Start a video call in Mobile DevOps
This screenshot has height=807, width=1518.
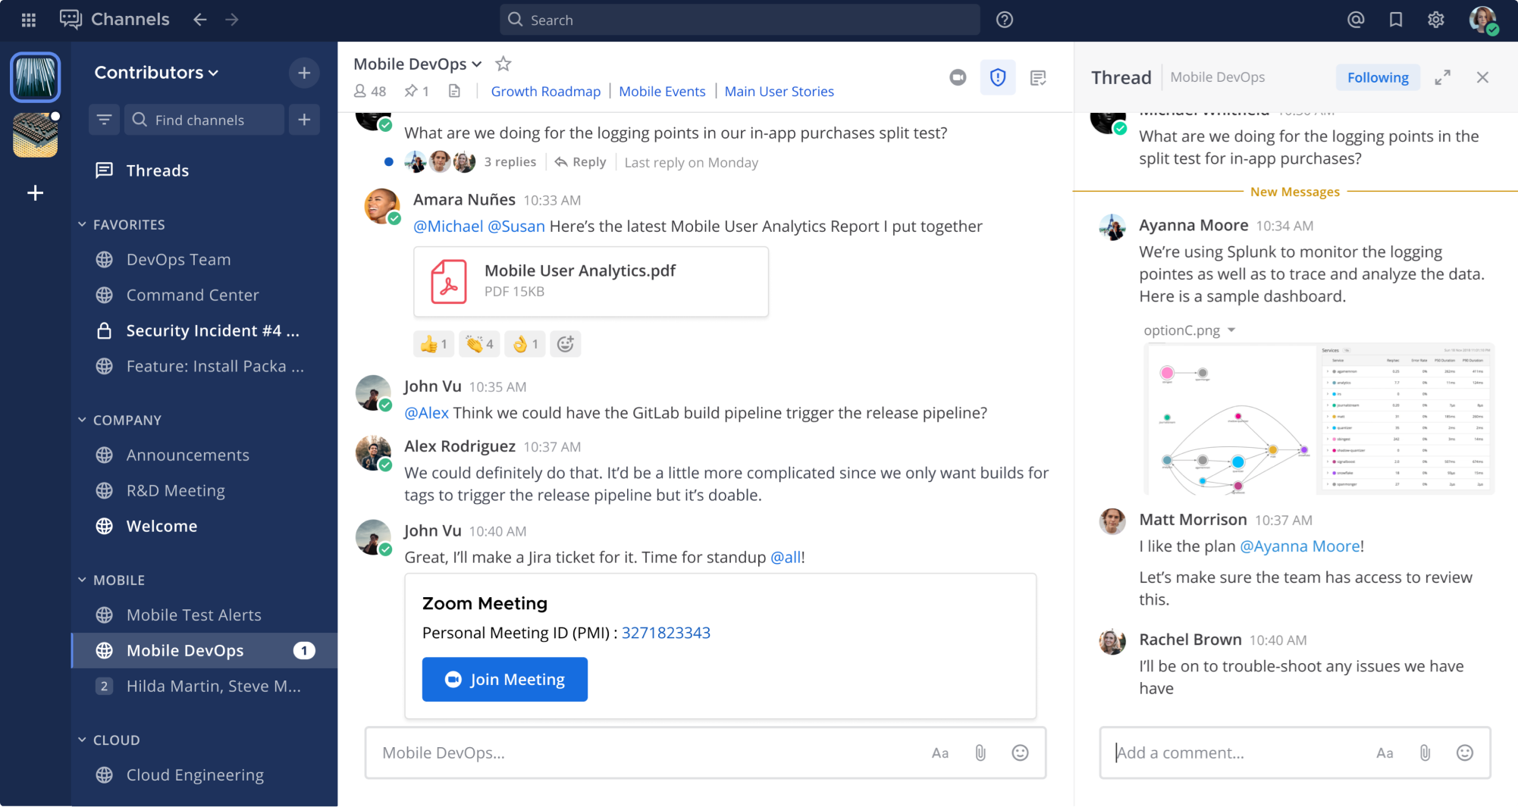[x=958, y=77]
